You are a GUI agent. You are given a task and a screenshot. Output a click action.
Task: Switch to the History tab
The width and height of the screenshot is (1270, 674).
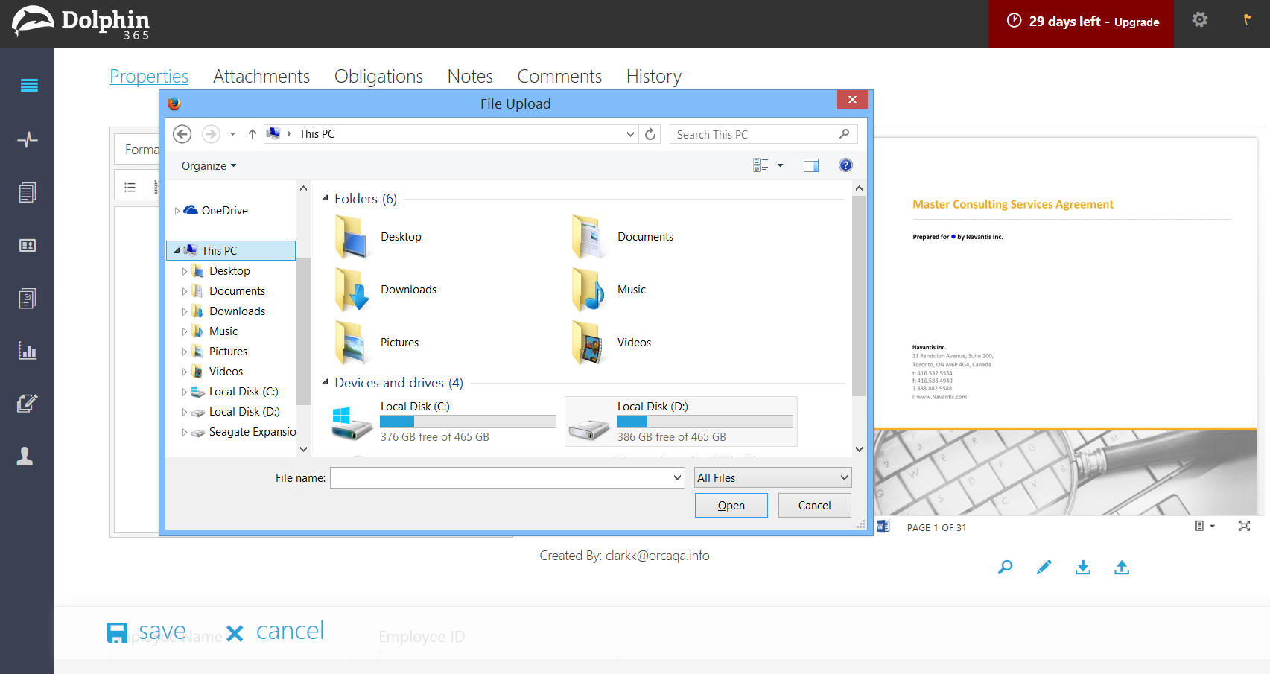tap(654, 76)
